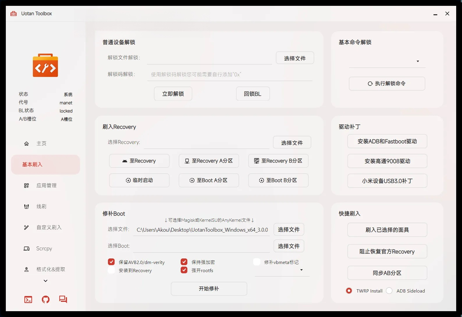
Task: Click 安装ADB和Fastboot驱动 button
Action: coord(387,141)
